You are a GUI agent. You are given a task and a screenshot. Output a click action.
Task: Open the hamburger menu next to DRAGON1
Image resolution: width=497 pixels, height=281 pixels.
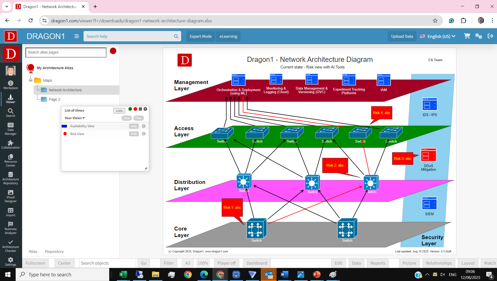coord(77,36)
